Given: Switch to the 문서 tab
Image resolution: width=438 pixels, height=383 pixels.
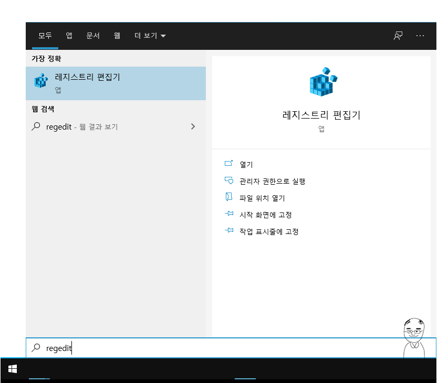Looking at the screenshot, I should pyautogui.click(x=93, y=36).
